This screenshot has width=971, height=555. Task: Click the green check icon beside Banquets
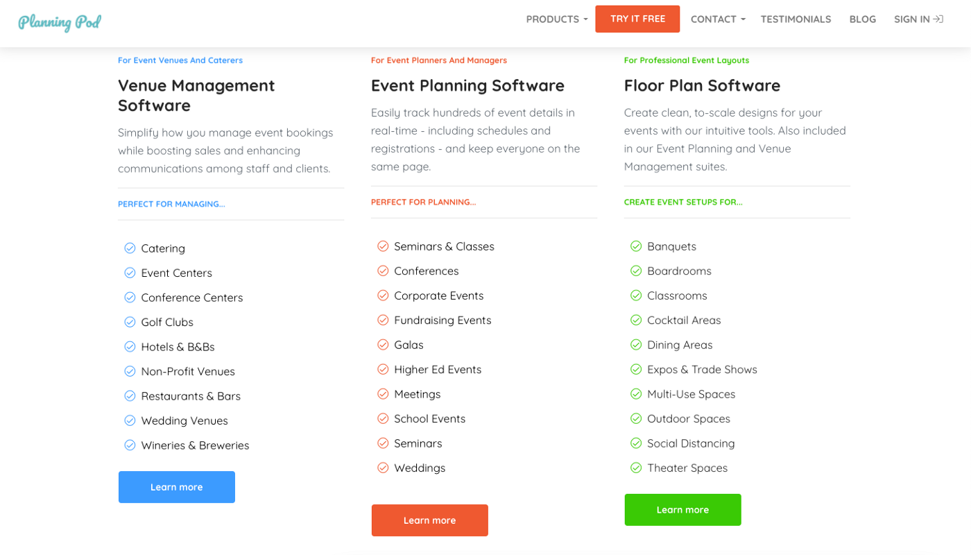click(636, 246)
